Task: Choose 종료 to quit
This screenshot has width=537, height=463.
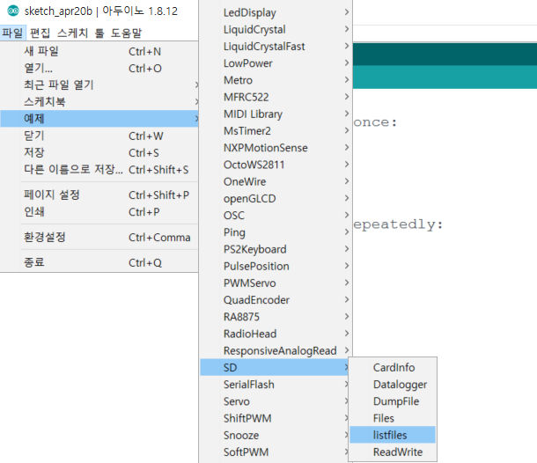Action: point(99,262)
